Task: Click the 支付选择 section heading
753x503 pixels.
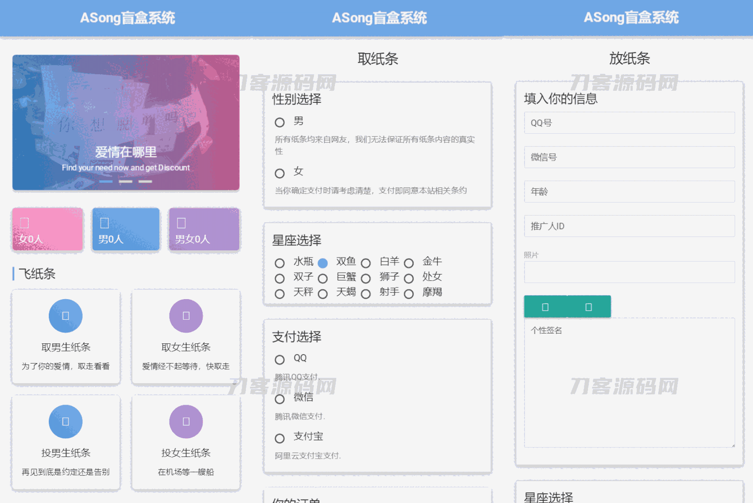Action: point(297,337)
